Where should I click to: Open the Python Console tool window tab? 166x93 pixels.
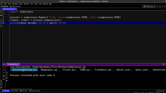pos(35,91)
